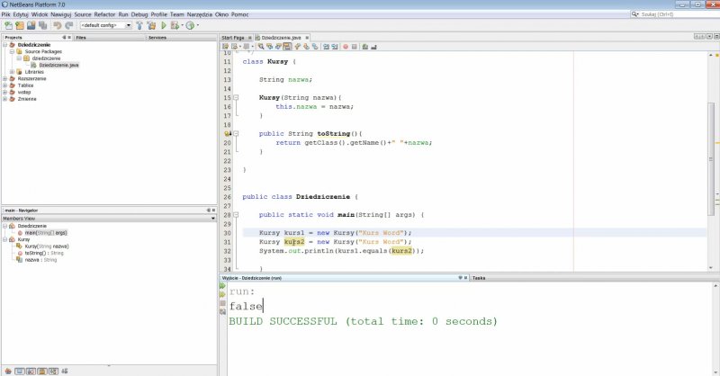This screenshot has width=720, height=376.
Task: Open the Members View dropdown in Navigator
Action: click(x=108, y=219)
